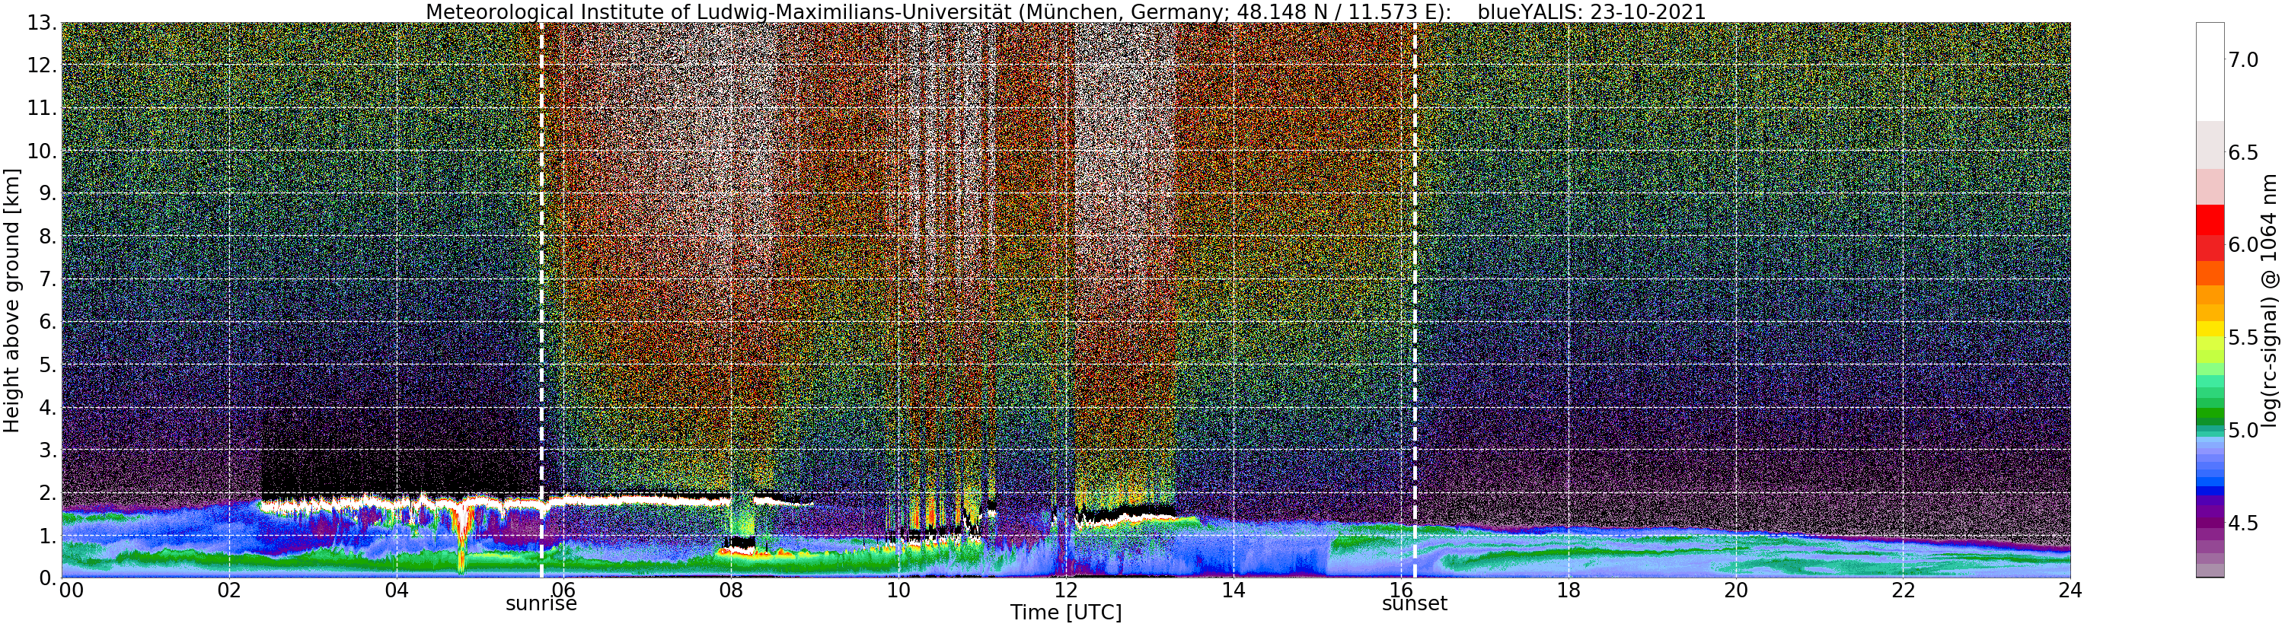Image resolution: width=2285 pixels, height=627 pixels.
Task: Click the height axis tick label 13.
Action: click(x=43, y=22)
